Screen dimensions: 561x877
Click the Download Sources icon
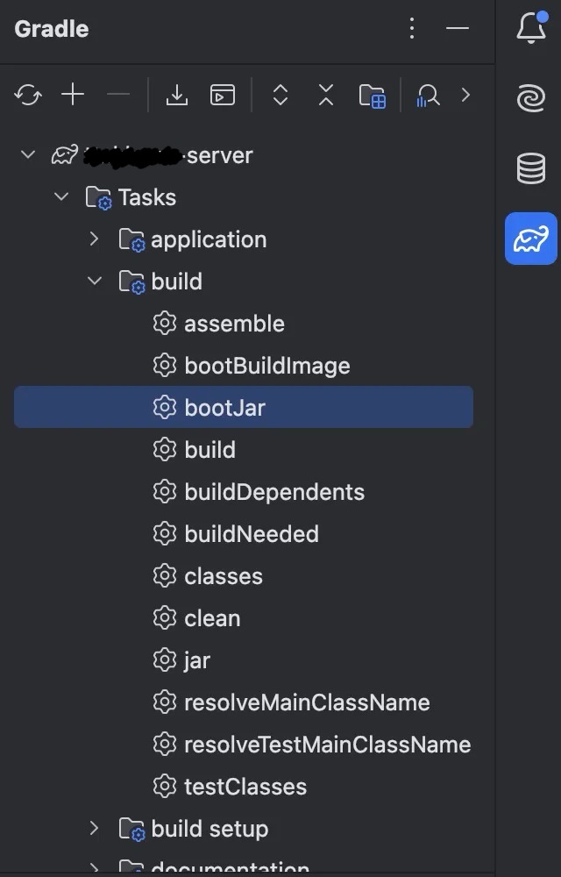coord(177,95)
